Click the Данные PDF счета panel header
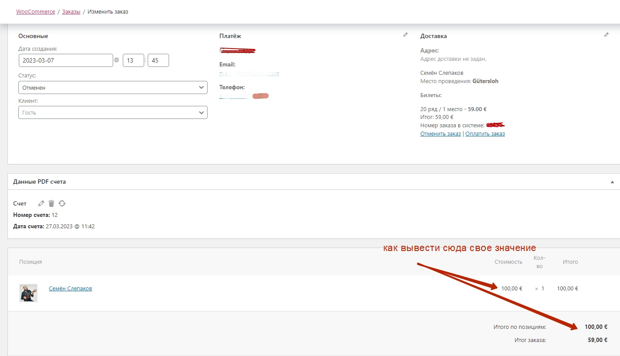Viewport: 620px width, 356px height. point(39,181)
